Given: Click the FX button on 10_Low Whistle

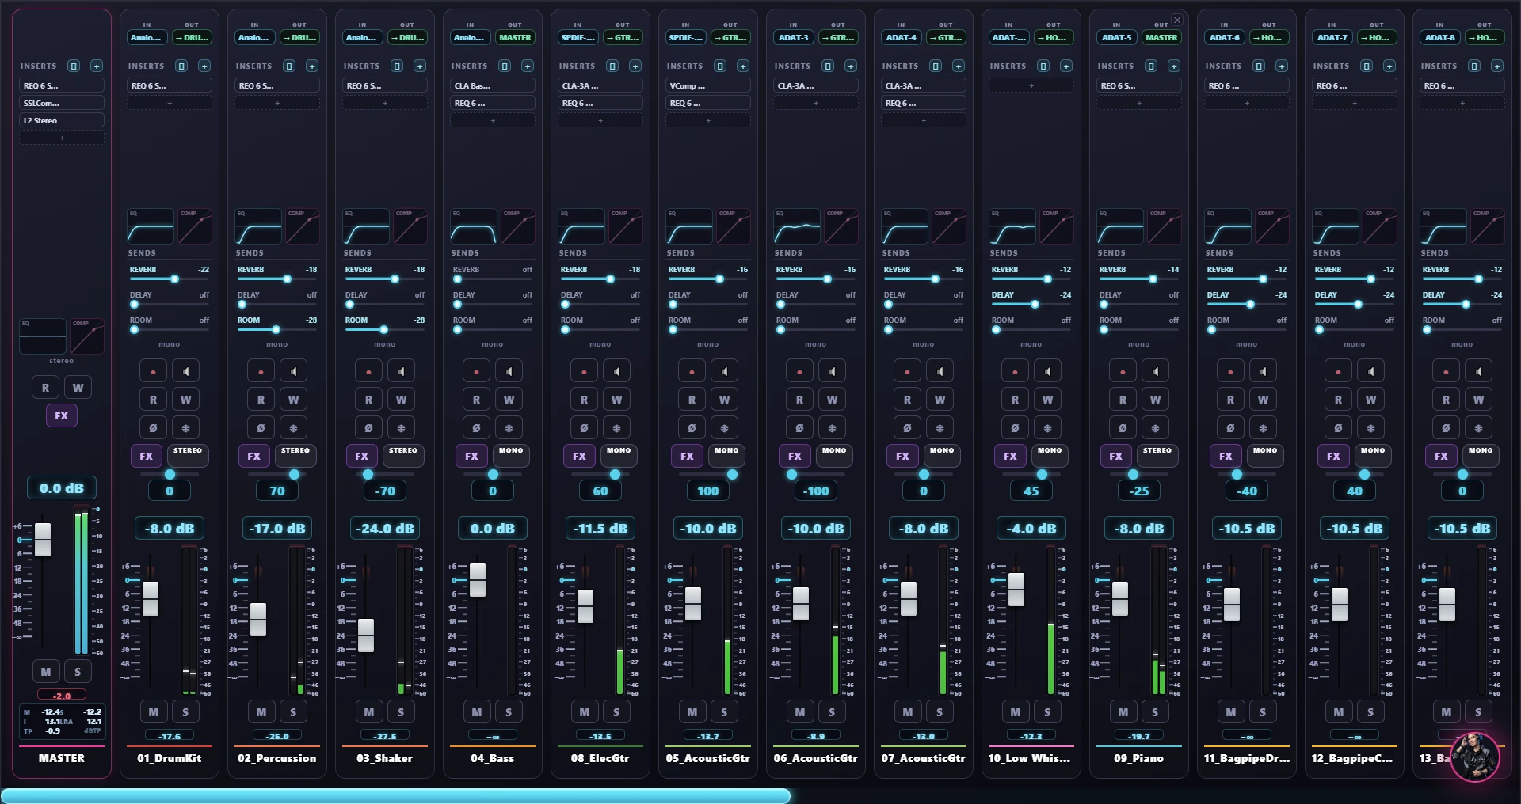Looking at the screenshot, I should pos(1010,456).
